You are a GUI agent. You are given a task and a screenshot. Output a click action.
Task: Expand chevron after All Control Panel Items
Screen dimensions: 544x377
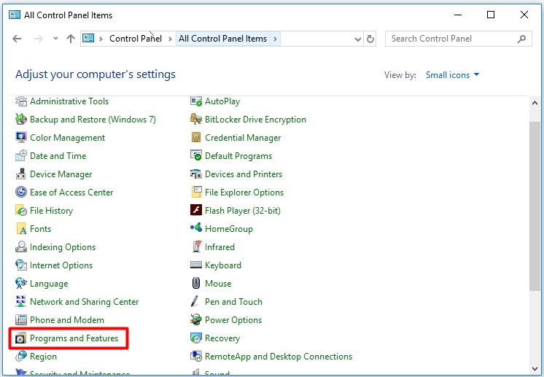(x=275, y=39)
